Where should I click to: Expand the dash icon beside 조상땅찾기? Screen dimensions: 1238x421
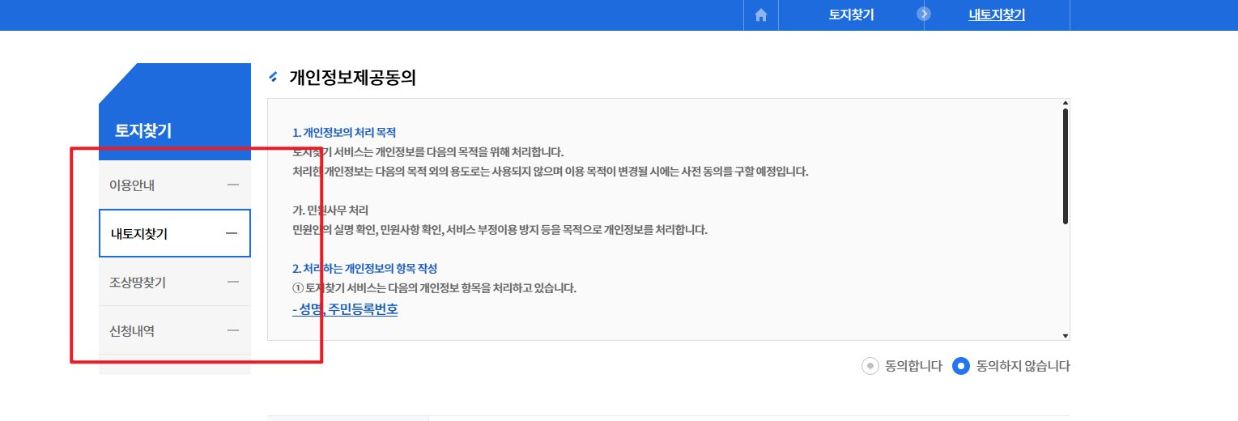(233, 282)
